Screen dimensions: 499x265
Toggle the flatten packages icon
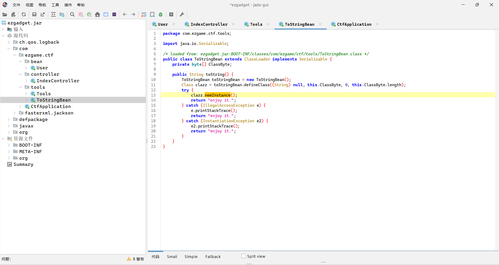pos(62,15)
